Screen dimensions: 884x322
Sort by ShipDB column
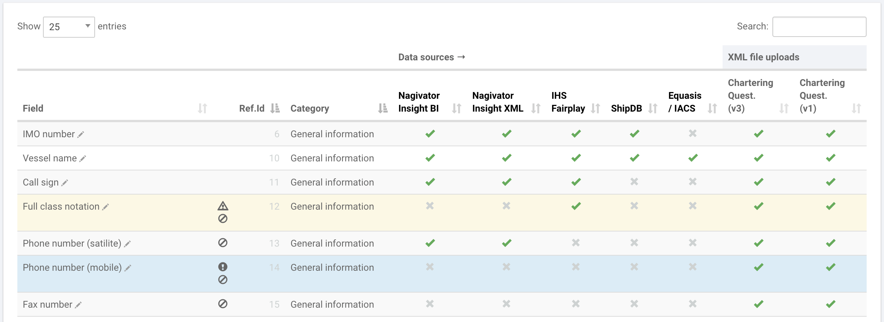point(653,109)
